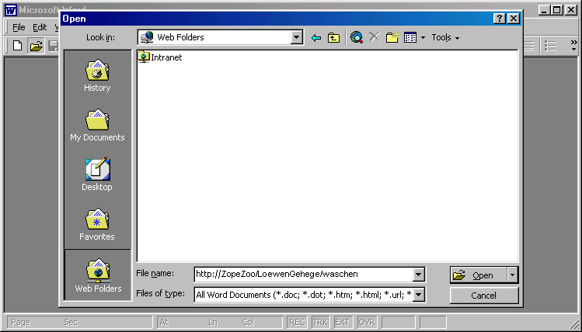Expand the Look in dropdown
The width and height of the screenshot is (582, 332).
pos(297,37)
